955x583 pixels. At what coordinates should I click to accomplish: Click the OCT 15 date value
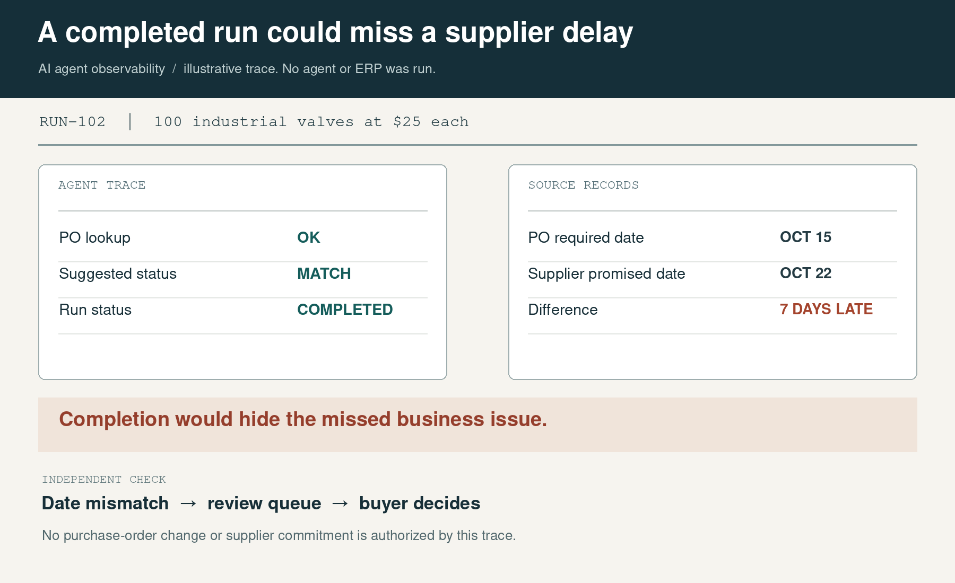click(x=805, y=237)
